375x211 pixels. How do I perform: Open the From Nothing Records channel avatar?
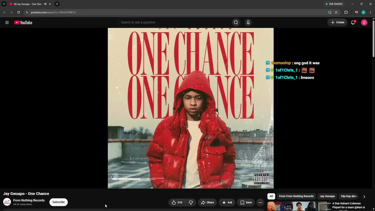point(7,202)
